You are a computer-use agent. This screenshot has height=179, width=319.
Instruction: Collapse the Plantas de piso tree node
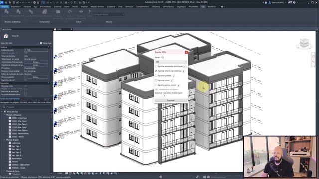click(x=4, y=140)
